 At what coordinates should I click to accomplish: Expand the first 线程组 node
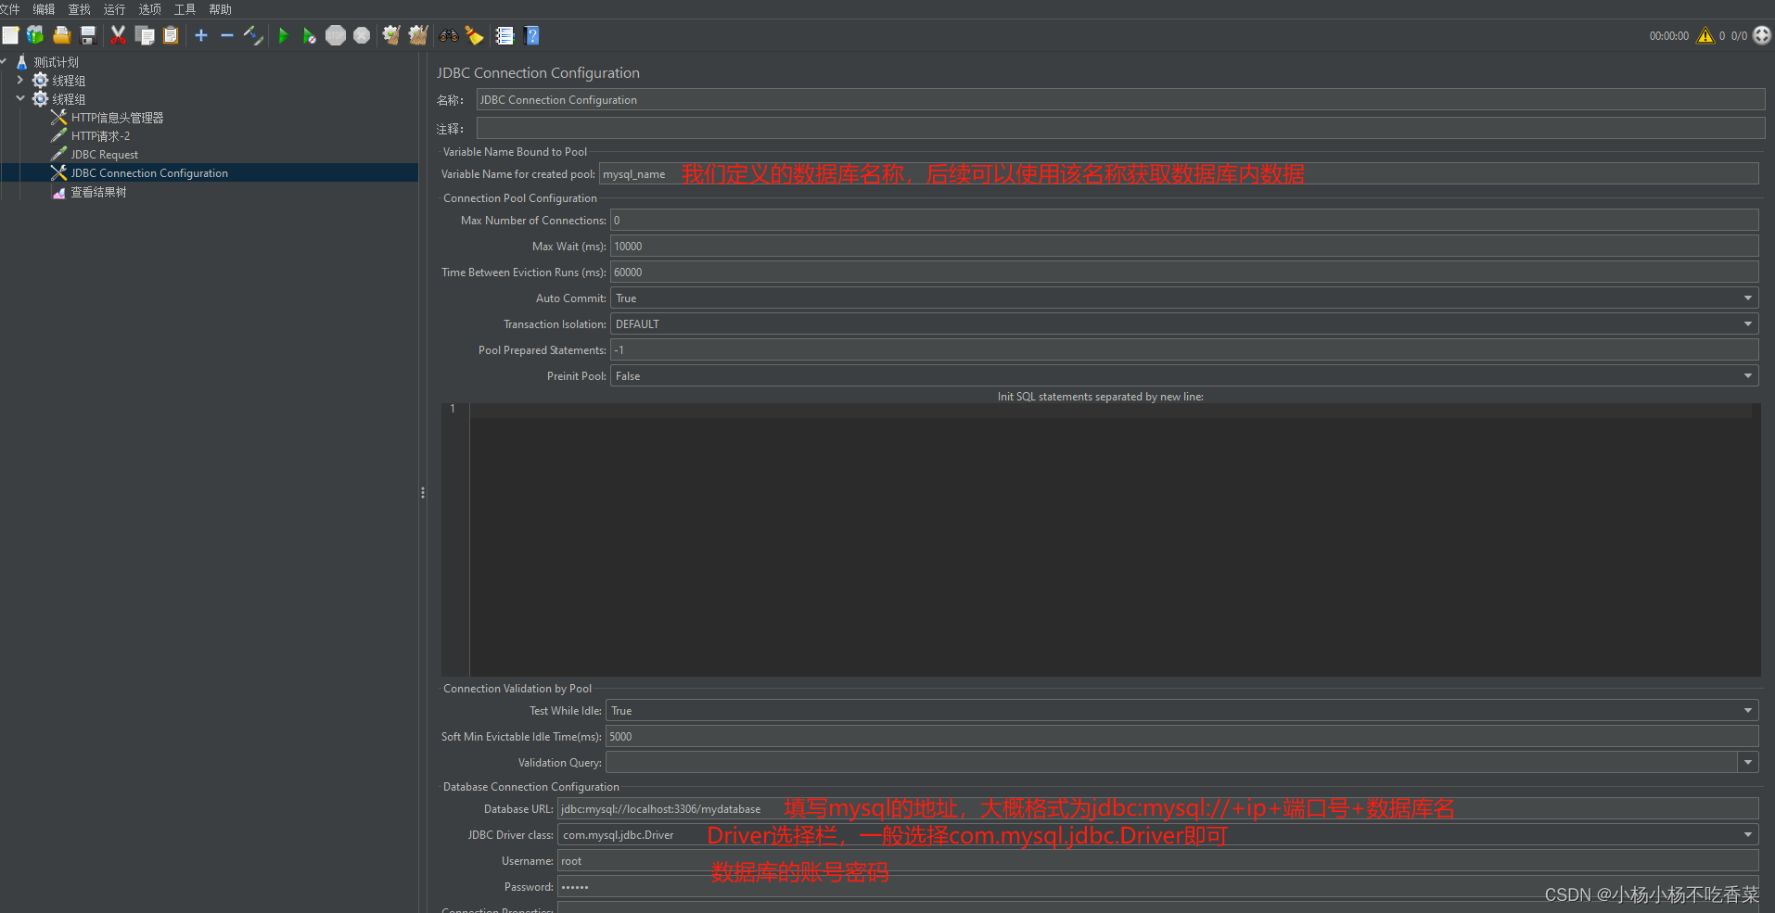(20, 80)
